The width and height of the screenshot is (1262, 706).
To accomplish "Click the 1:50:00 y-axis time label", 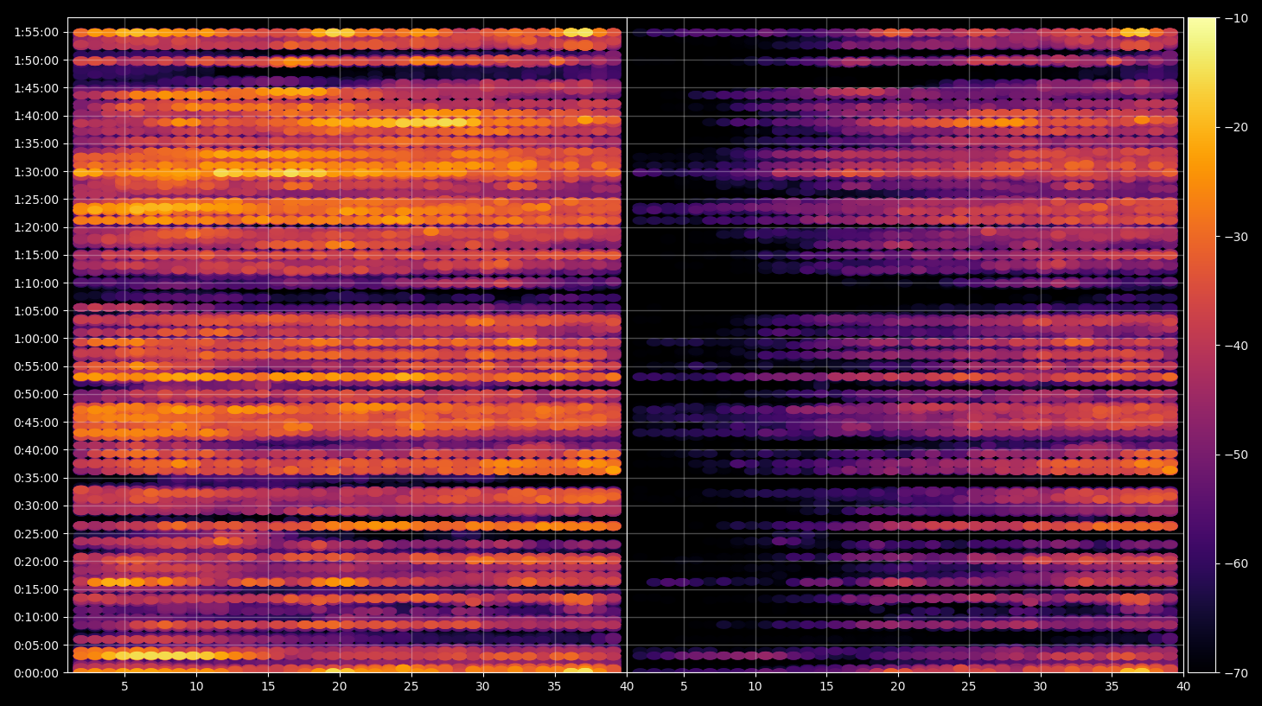I will coord(36,60).
